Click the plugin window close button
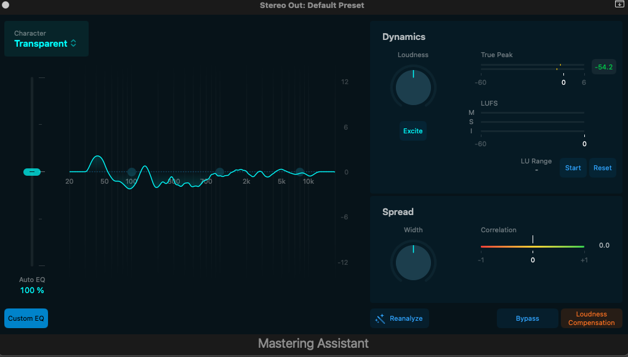Image resolution: width=628 pixels, height=357 pixels. coord(6,5)
